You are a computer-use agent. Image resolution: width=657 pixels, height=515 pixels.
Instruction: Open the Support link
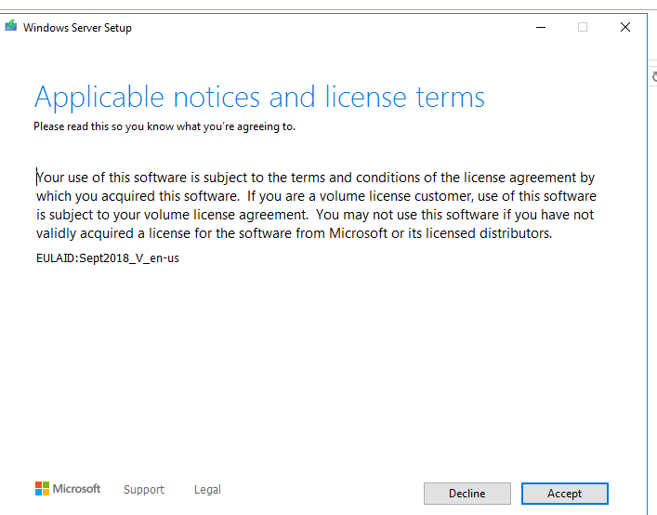click(x=143, y=490)
